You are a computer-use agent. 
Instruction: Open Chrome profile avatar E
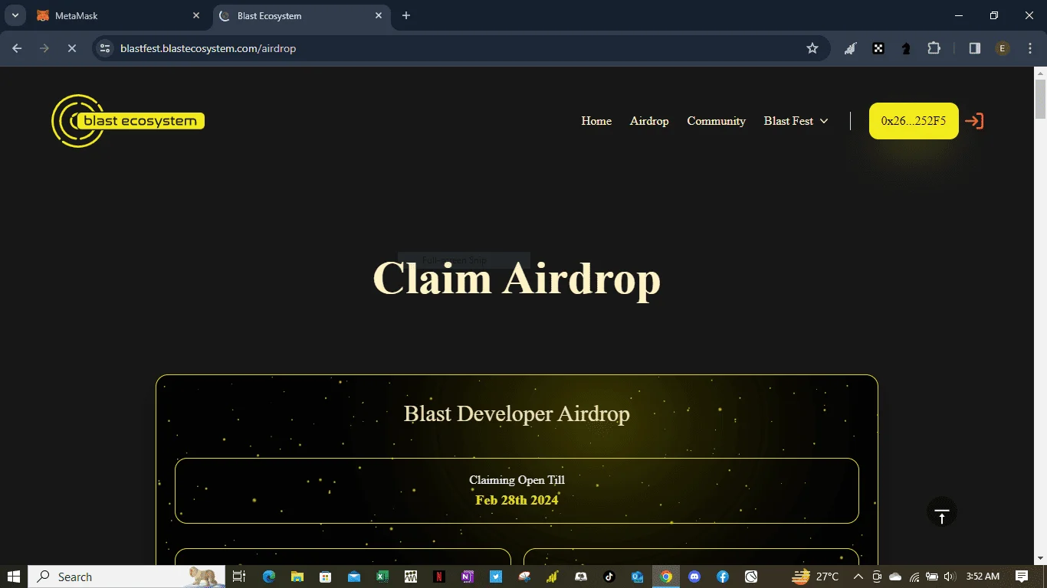pyautogui.click(x=1003, y=48)
